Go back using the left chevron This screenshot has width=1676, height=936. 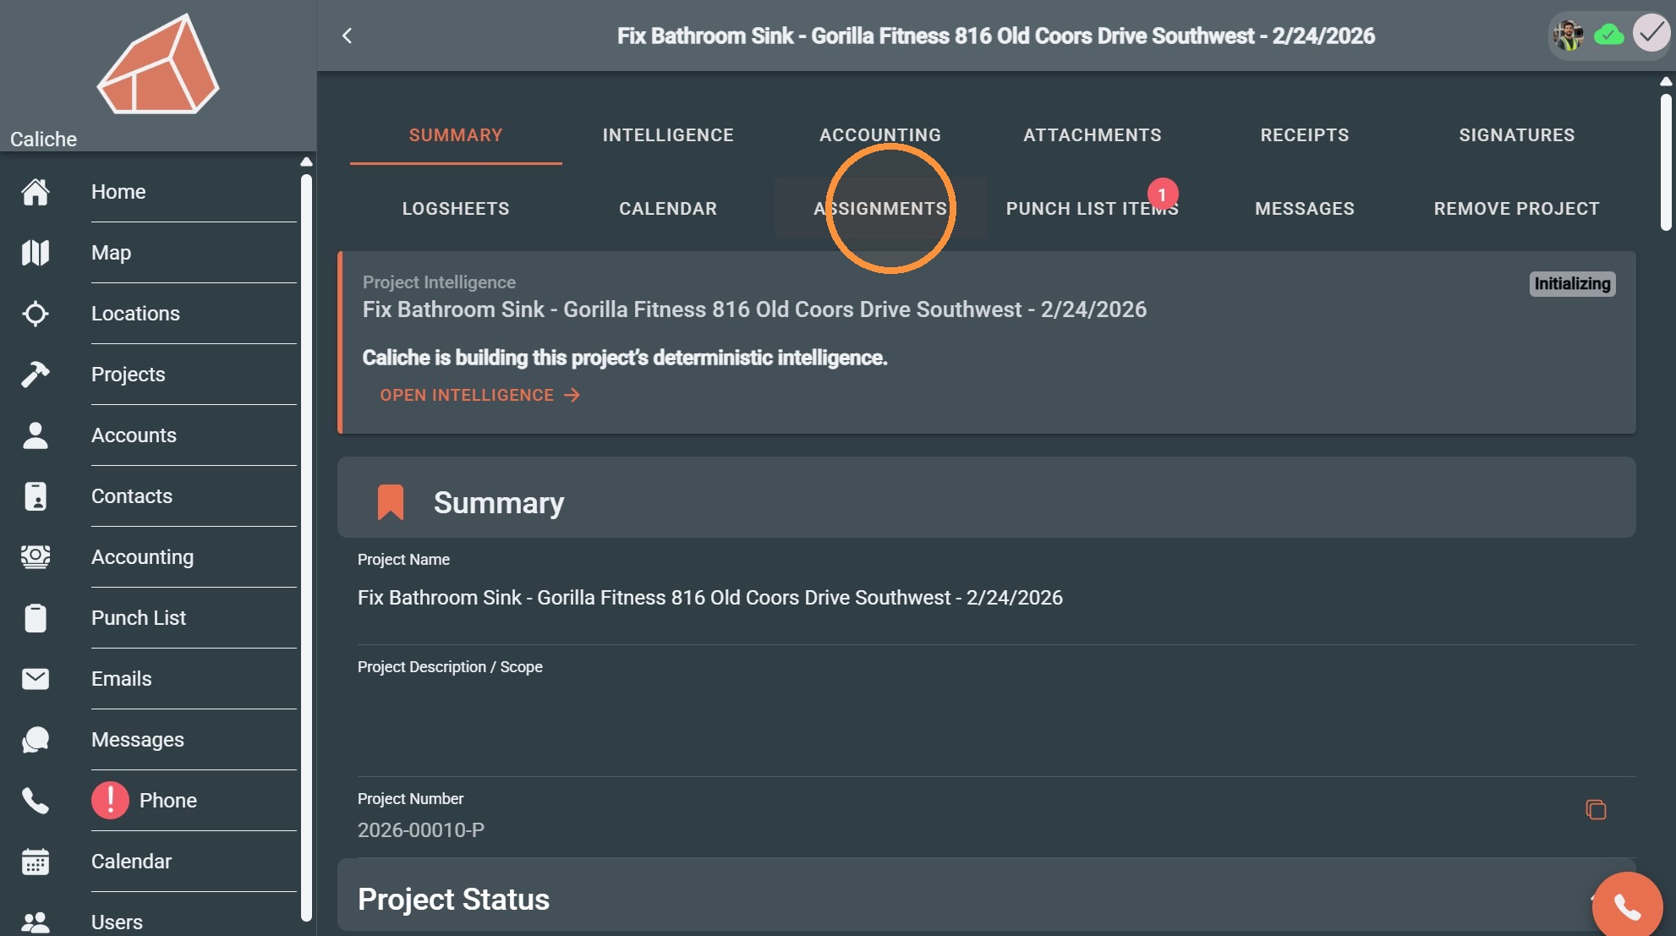coord(347,36)
